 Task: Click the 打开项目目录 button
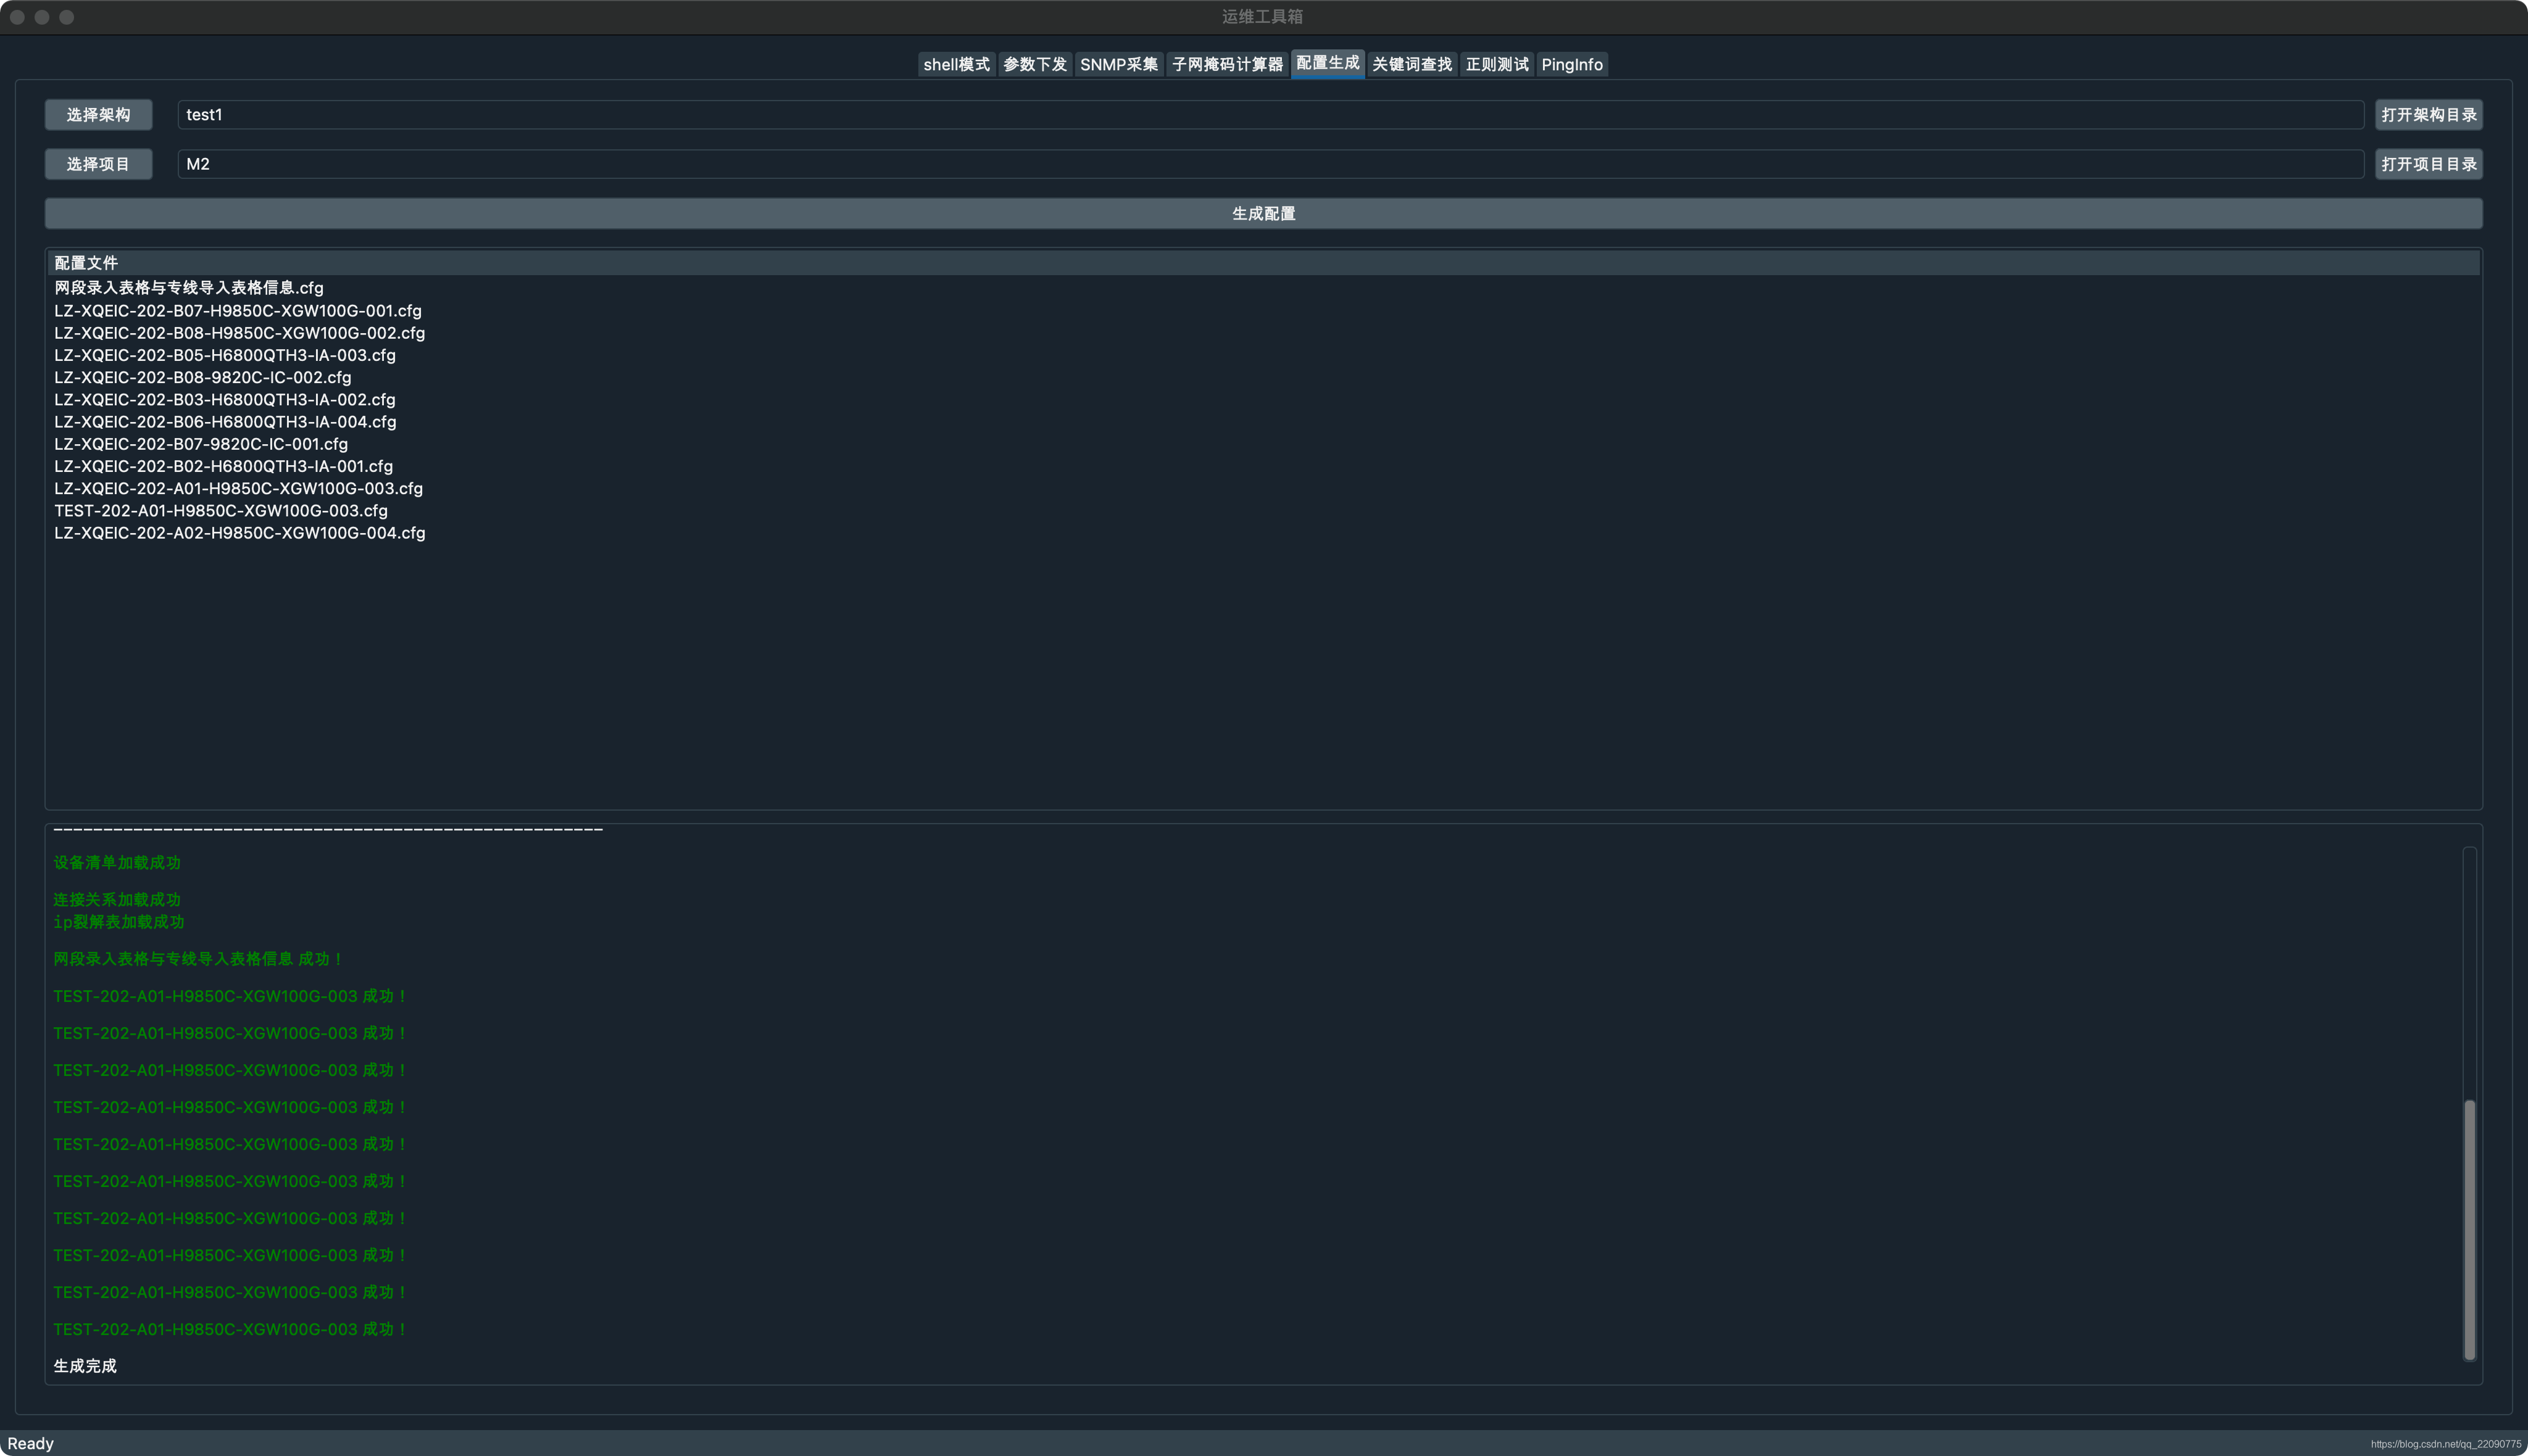pos(2428,164)
